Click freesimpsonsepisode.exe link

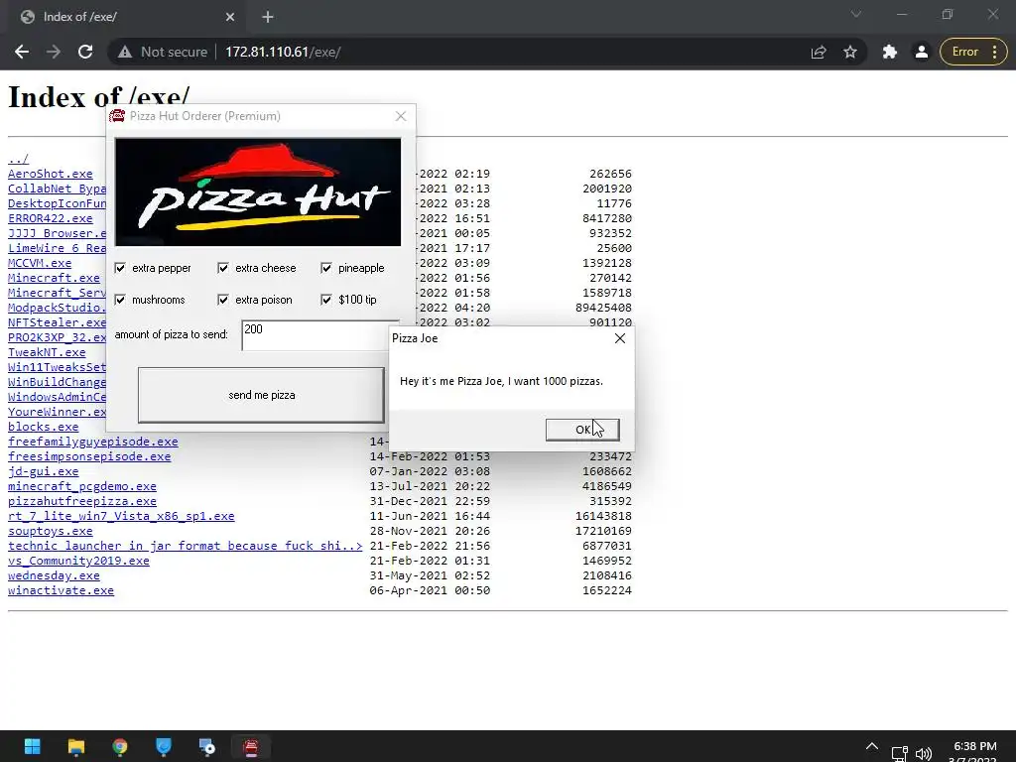coord(89,456)
